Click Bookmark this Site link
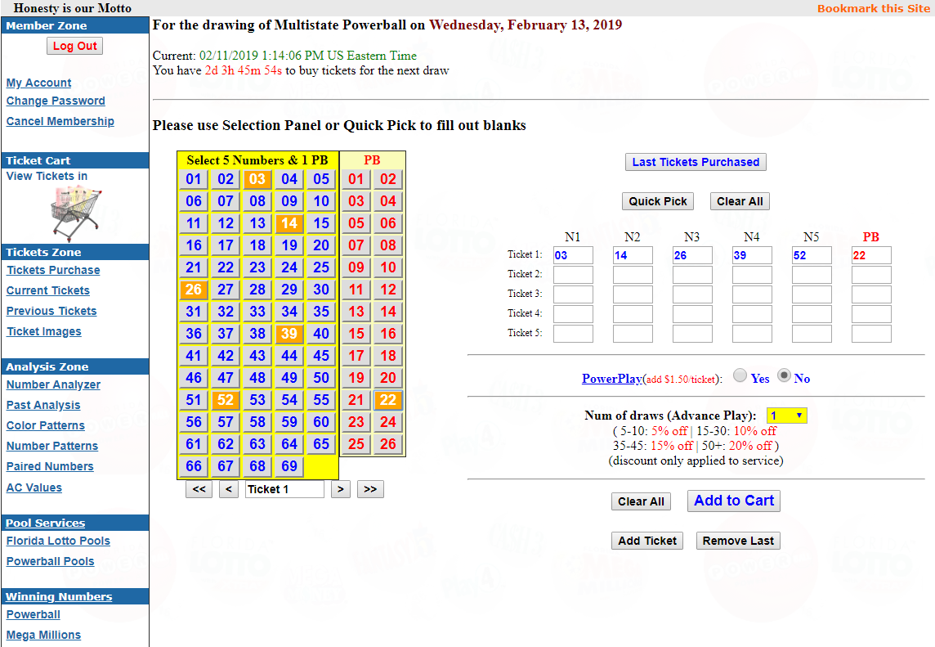Viewport: 935px width, 647px height. (x=873, y=8)
